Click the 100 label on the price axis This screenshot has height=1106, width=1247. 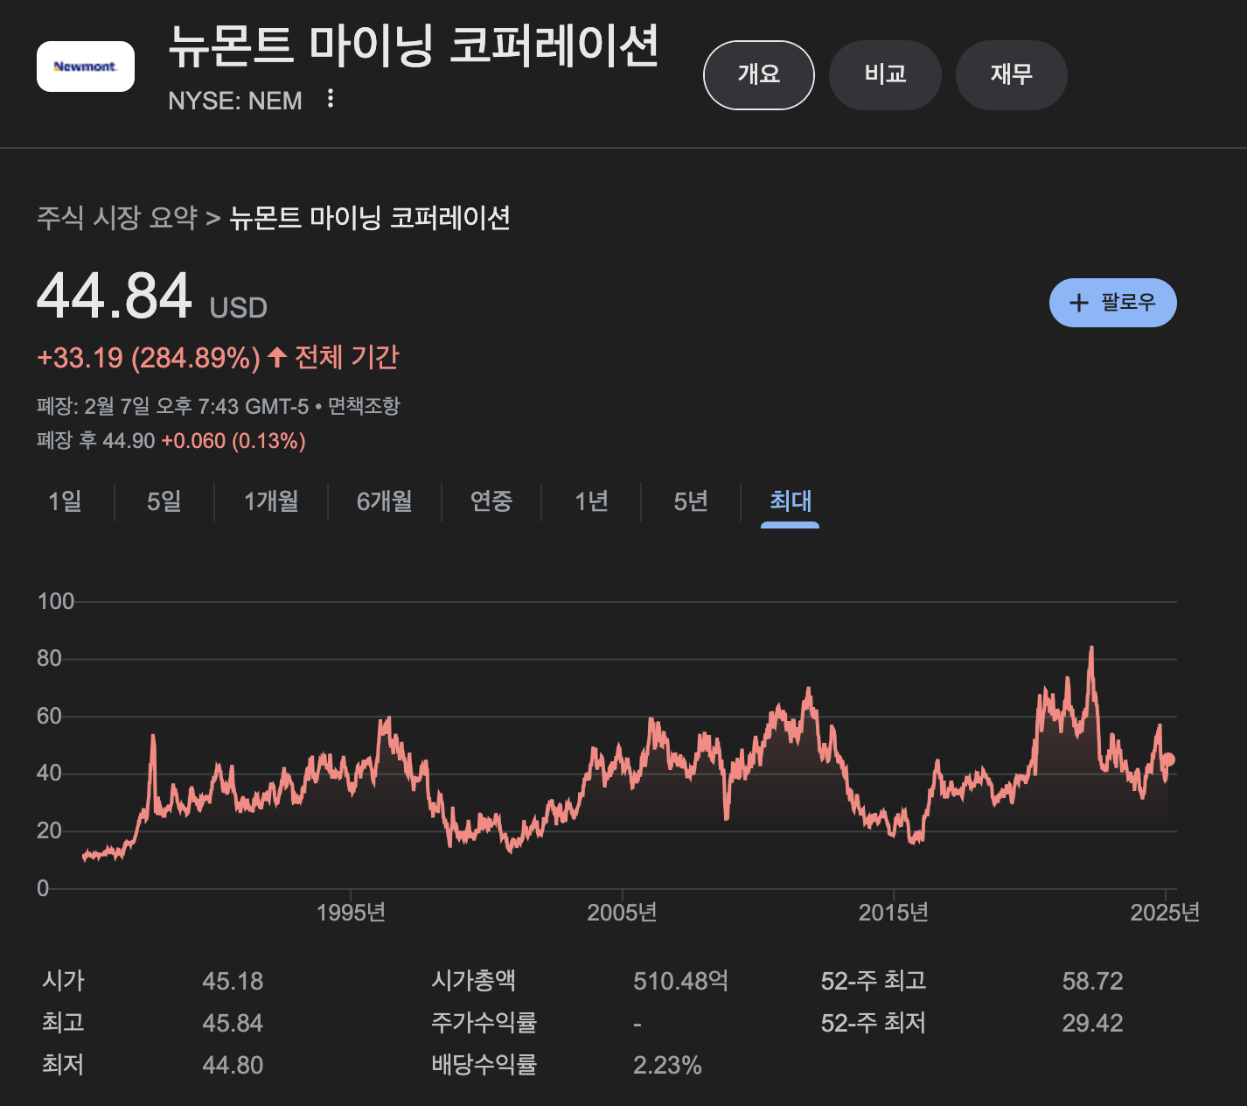[x=56, y=601]
